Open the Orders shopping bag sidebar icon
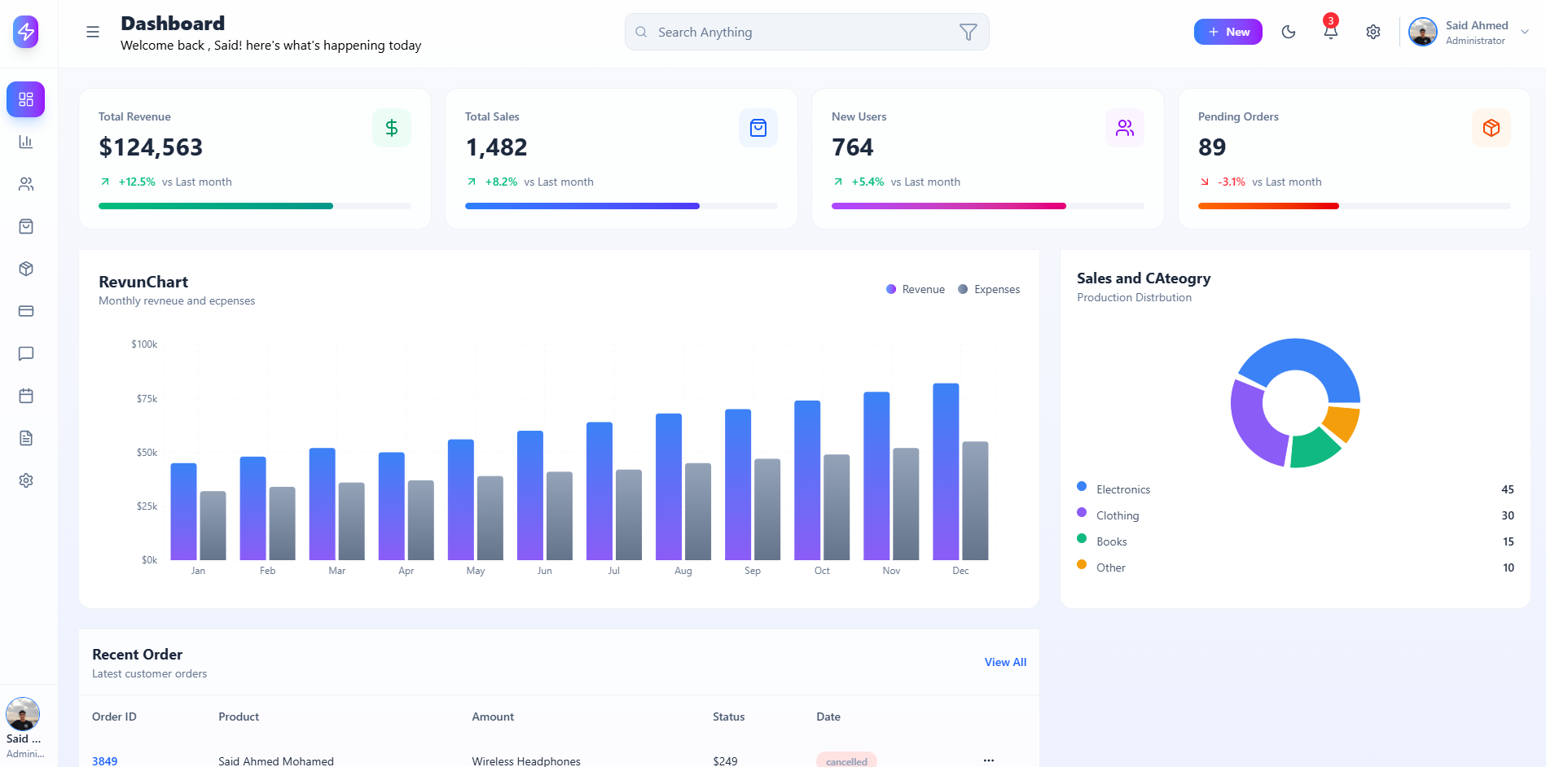Viewport: 1546px width, 767px height. 25,226
